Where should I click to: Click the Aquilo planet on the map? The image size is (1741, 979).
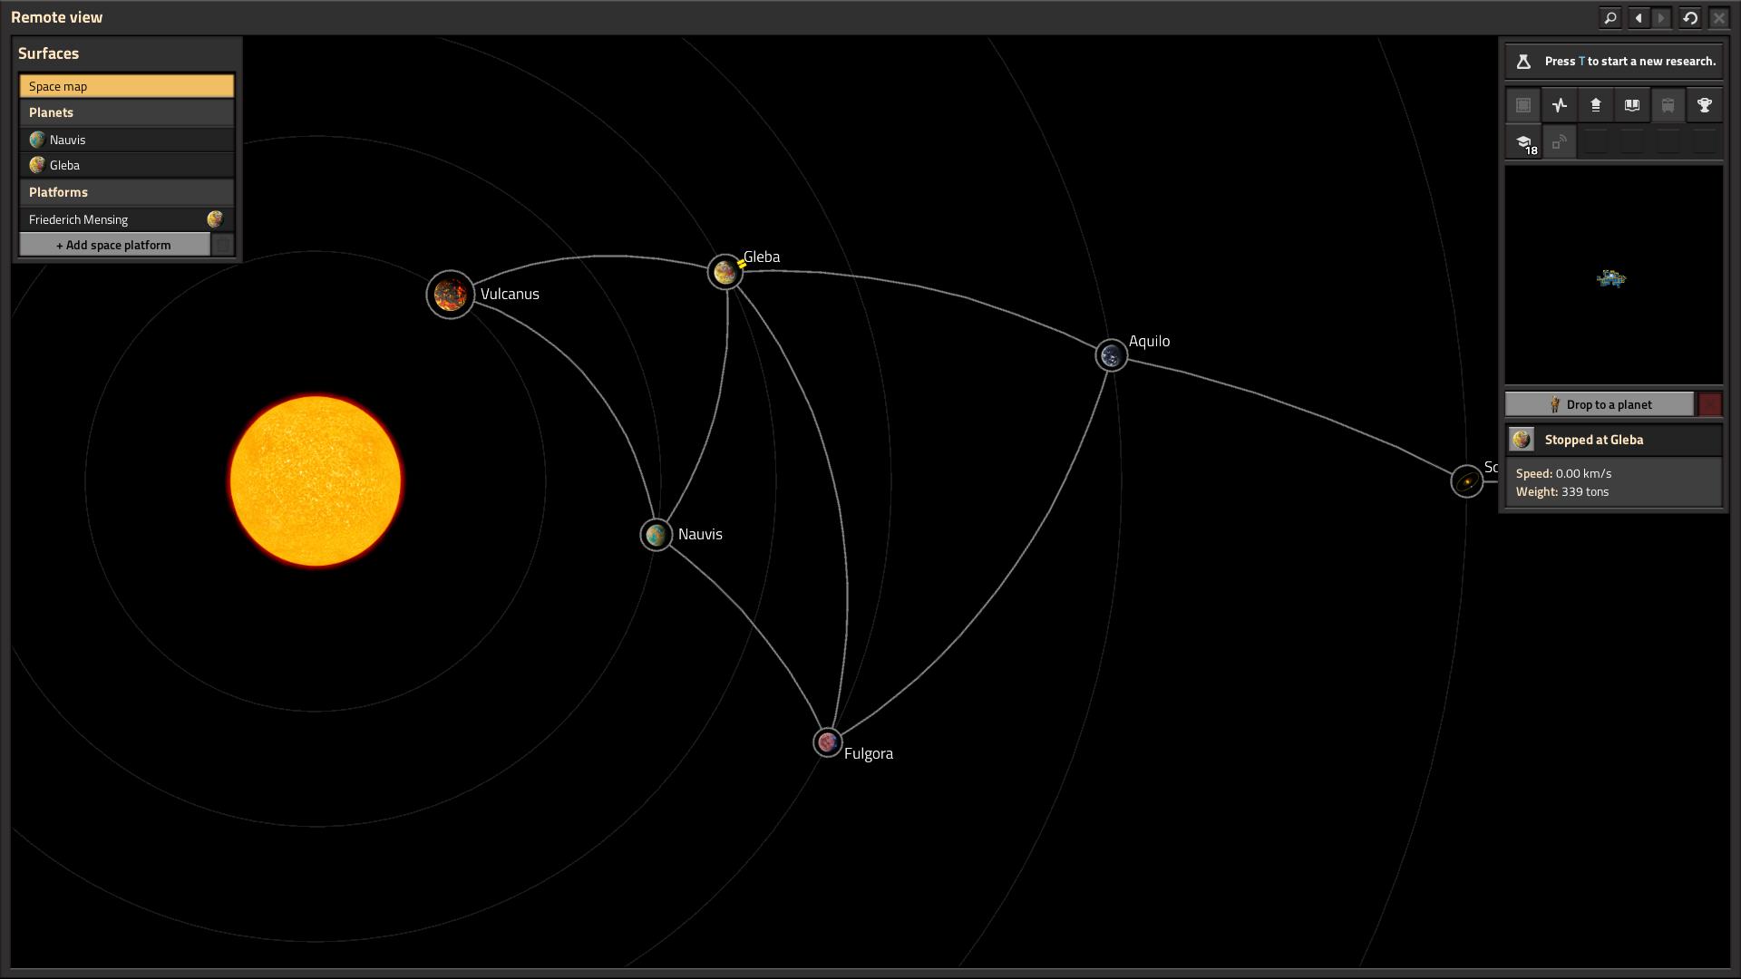(1112, 355)
